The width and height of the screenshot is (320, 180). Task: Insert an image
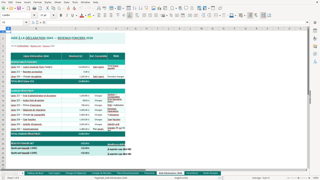154,8
